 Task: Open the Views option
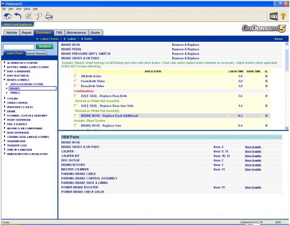(278, 39)
